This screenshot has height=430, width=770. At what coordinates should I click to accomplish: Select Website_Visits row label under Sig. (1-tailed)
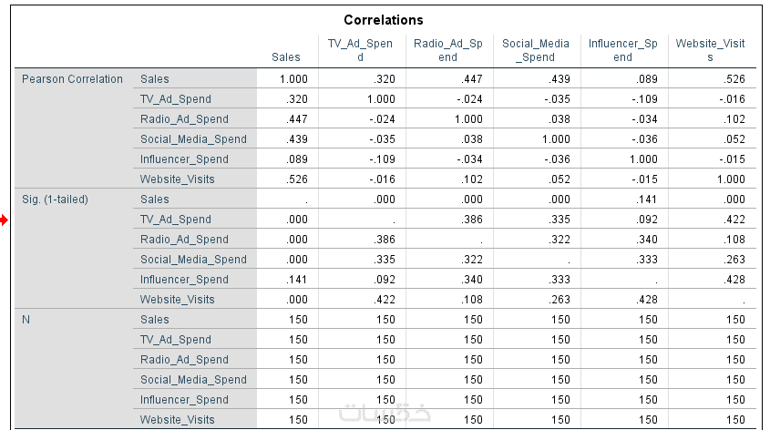click(178, 300)
